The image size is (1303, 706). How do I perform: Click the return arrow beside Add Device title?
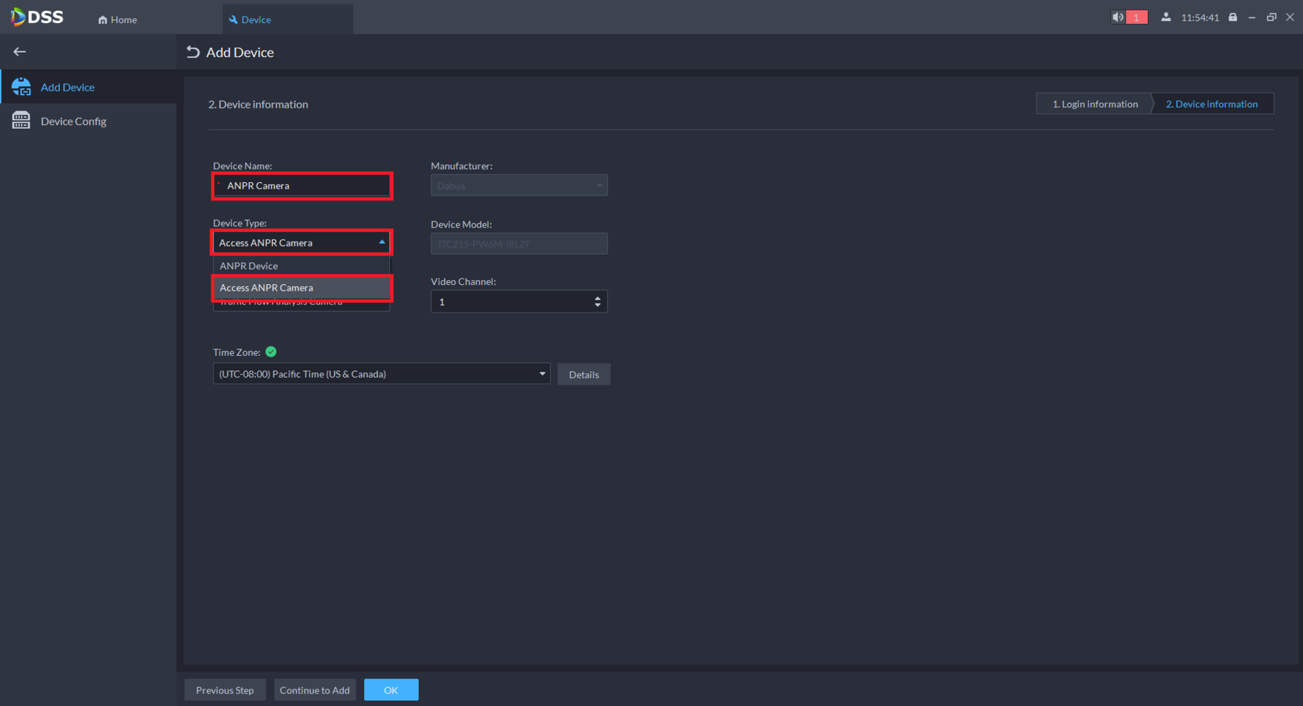pos(193,52)
